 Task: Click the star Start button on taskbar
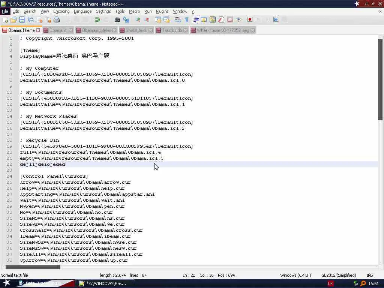(x=7, y=283)
